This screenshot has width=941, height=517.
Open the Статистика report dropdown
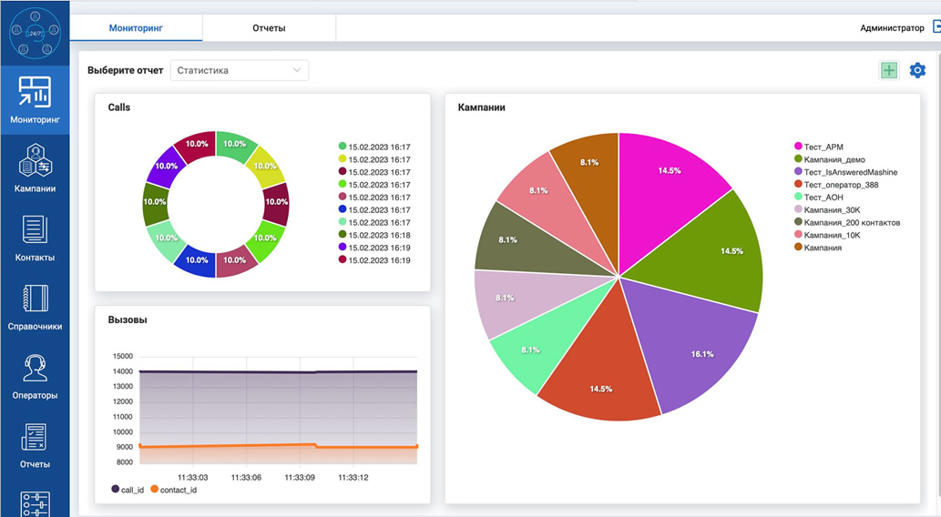point(239,70)
